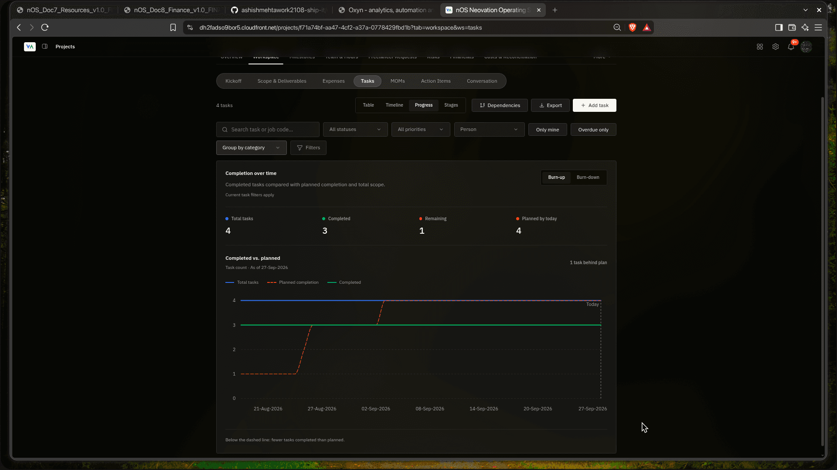Toggle the Only mine filter
The height and width of the screenshot is (470, 837).
pos(548,130)
